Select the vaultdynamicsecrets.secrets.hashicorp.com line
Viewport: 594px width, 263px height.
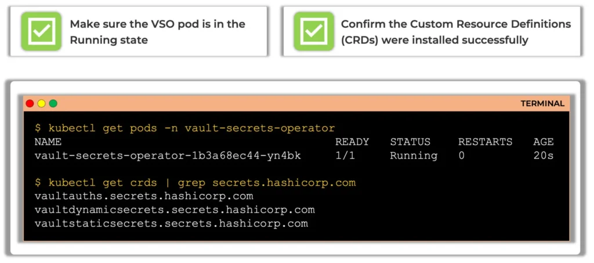click(175, 210)
